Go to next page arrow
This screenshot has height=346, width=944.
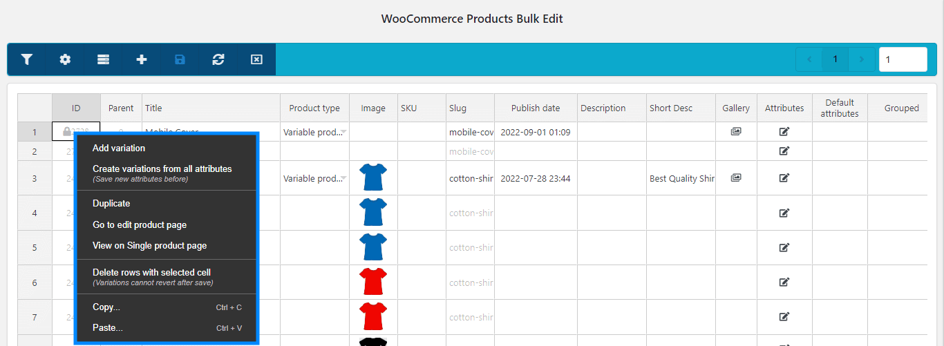861,59
